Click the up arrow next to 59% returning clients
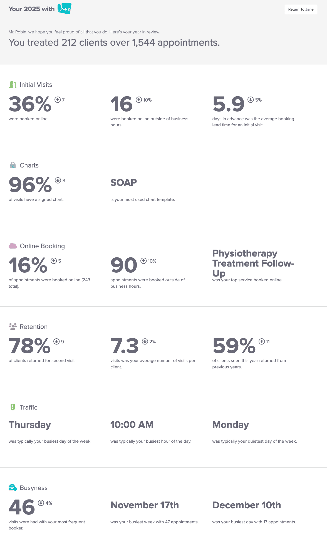The height and width of the screenshot is (542, 327). pos(262,341)
